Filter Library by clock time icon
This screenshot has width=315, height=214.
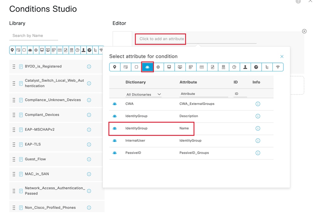tap(78, 50)
